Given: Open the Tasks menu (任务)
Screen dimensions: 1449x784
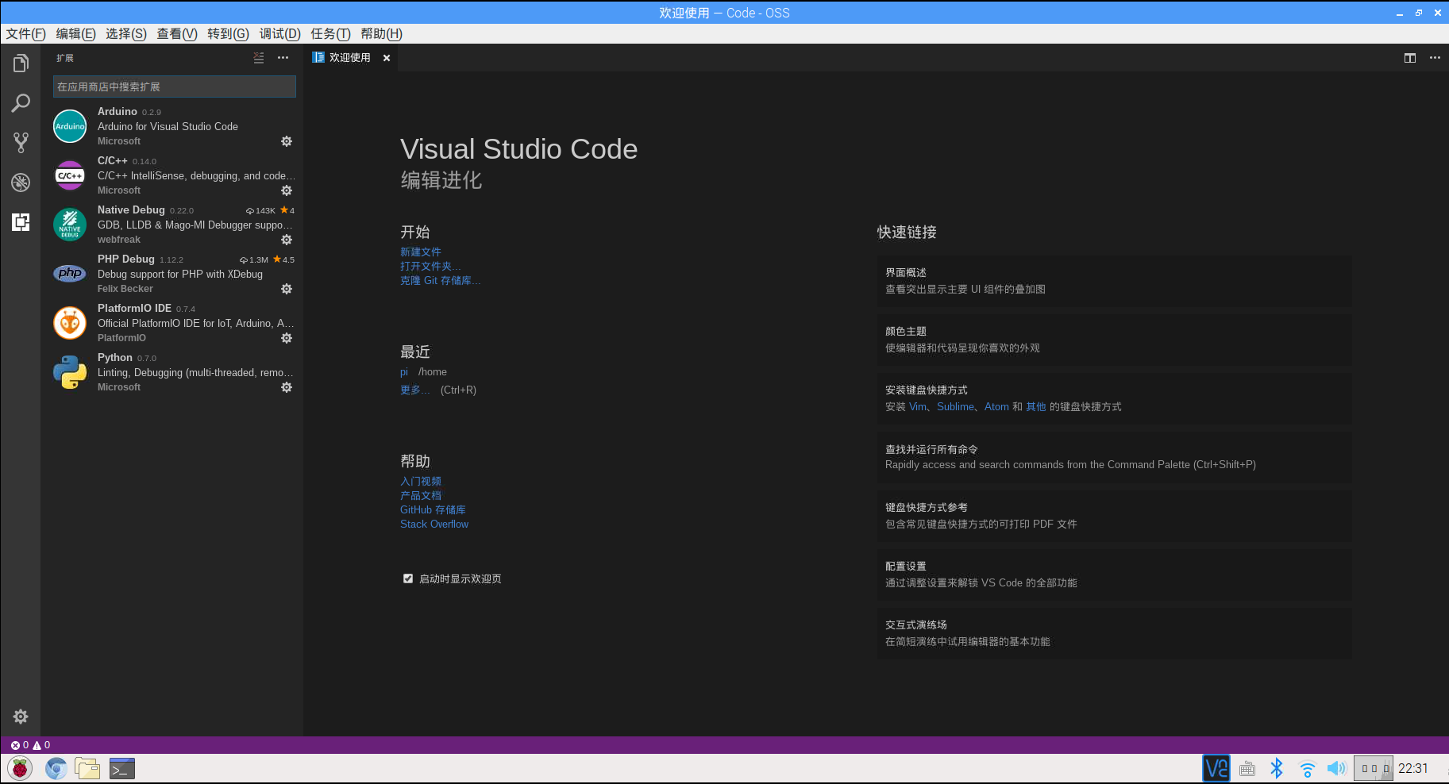Looking at the screenshot, I should 331,33.
